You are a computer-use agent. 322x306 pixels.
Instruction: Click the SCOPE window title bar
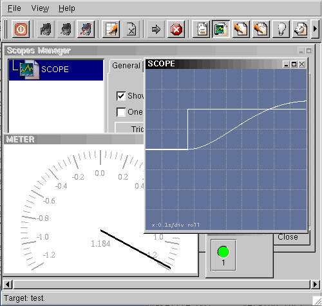point(214,64)
